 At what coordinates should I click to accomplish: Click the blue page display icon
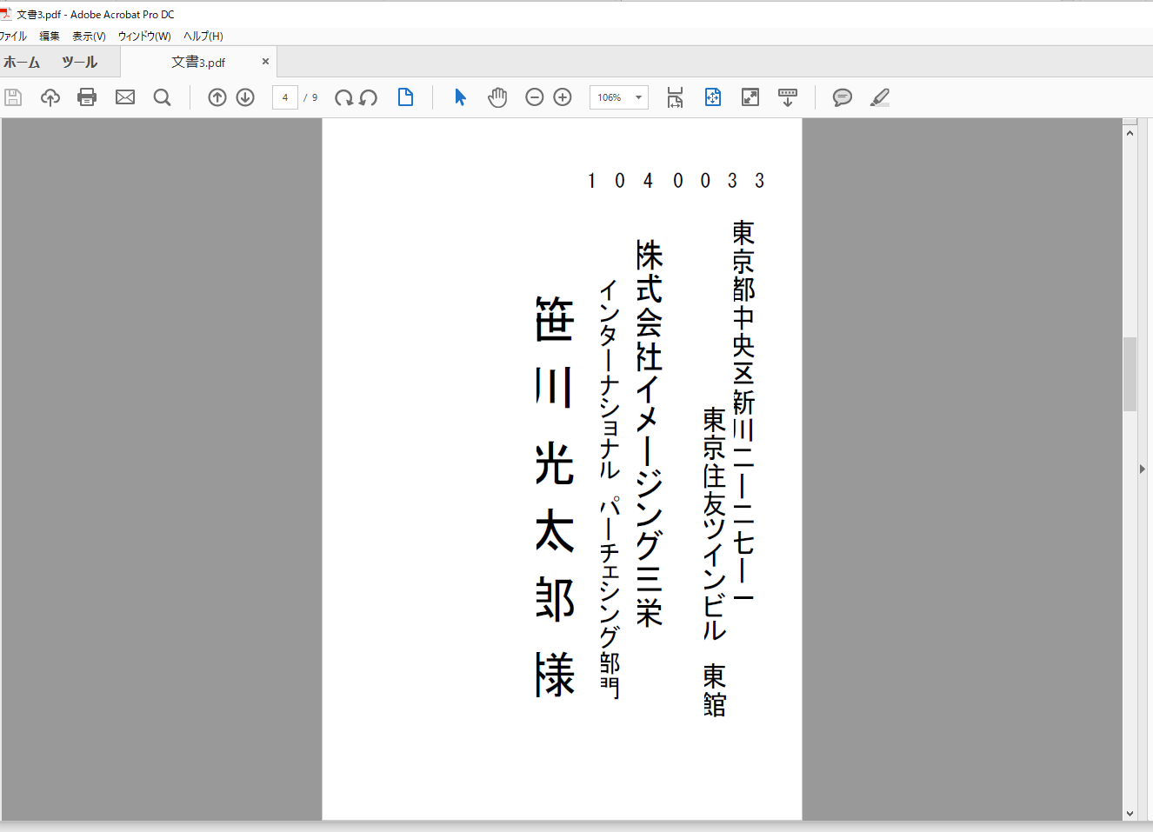405,97
